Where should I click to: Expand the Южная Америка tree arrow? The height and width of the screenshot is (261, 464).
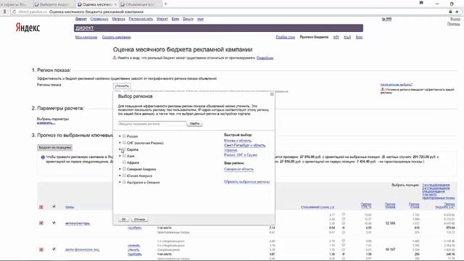[120, 175]
